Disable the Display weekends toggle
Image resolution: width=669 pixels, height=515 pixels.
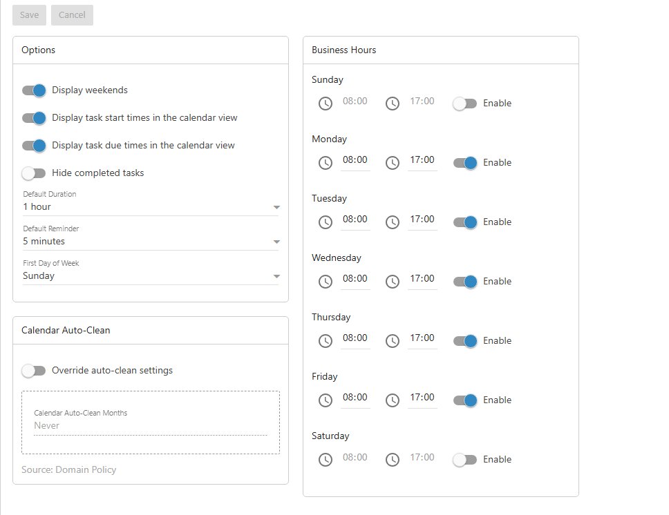click(34, 90)
